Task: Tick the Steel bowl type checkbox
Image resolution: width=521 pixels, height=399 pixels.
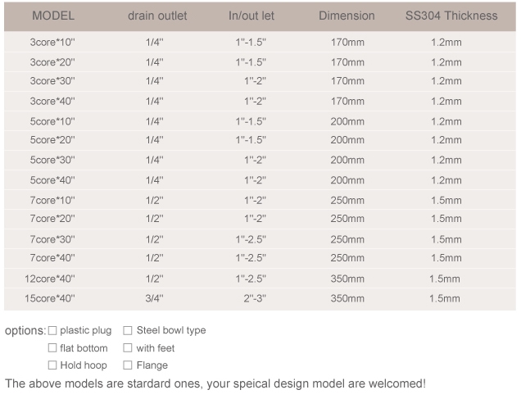Action: pos(128,331)
